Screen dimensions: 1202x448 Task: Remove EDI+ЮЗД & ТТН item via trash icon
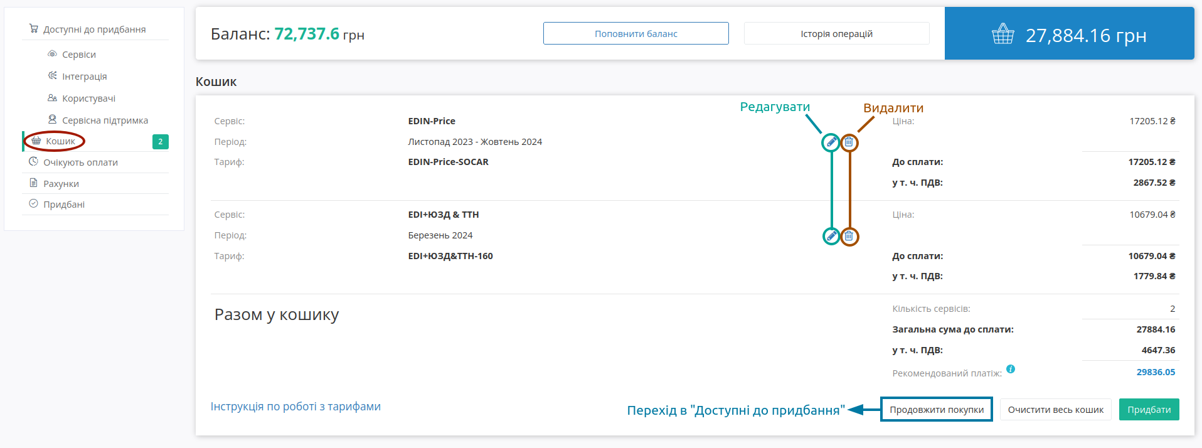tap(849, 237)
